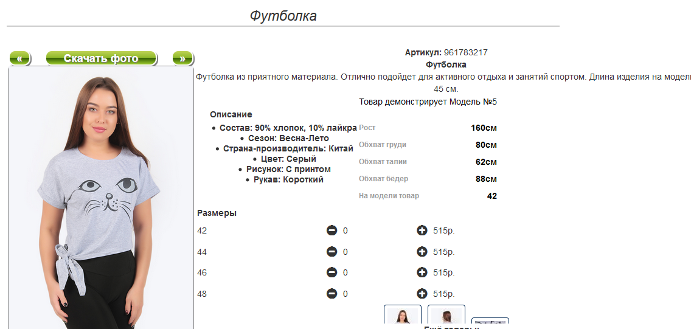Increase quantity for size 42
The height and width of the screenshot is (329, 691).
click(x=422, y=230)
